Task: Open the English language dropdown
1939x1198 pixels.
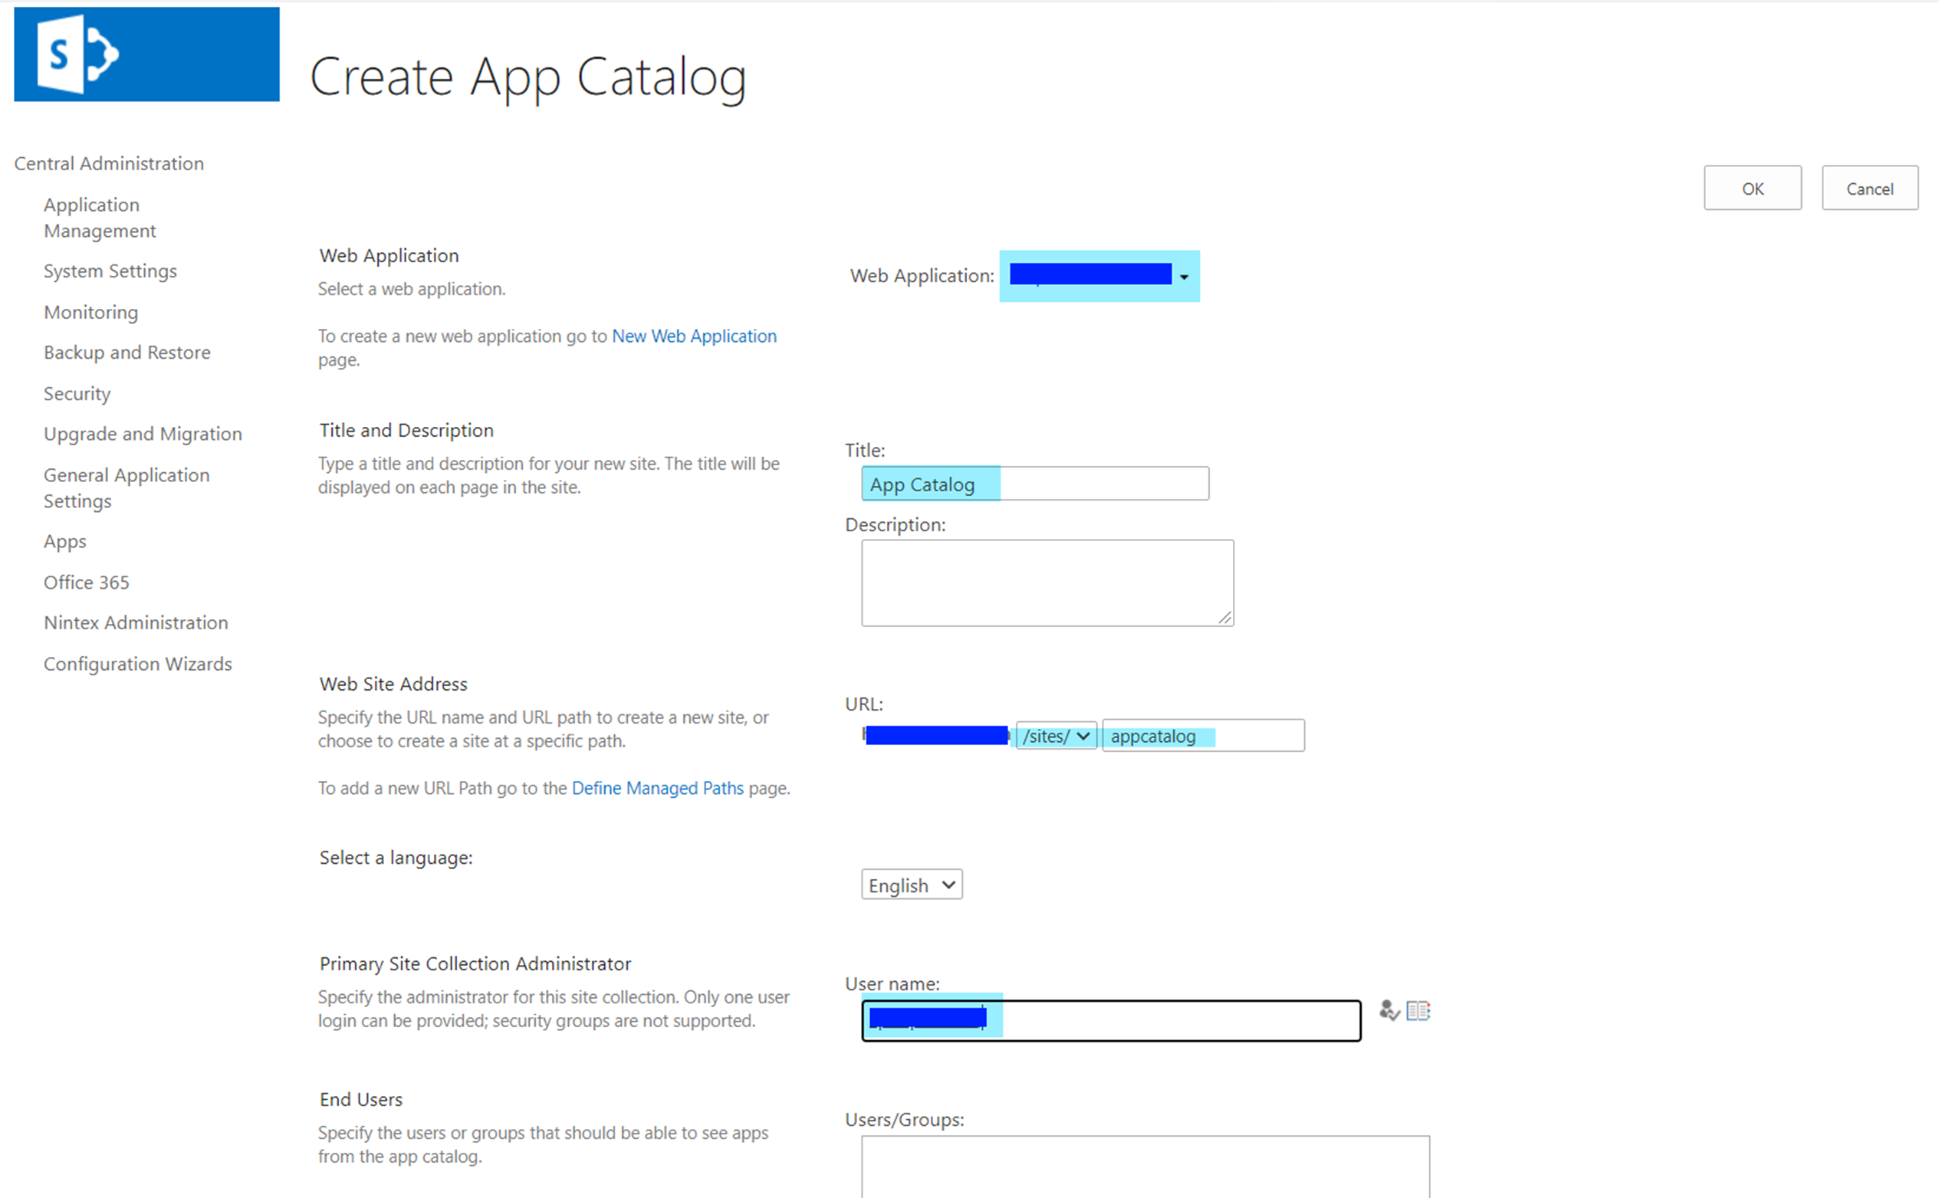Action: tap(912, 885)
